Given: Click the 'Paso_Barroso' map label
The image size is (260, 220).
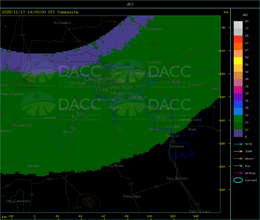Looking at the screenshot, I should (x=177, y=178).
